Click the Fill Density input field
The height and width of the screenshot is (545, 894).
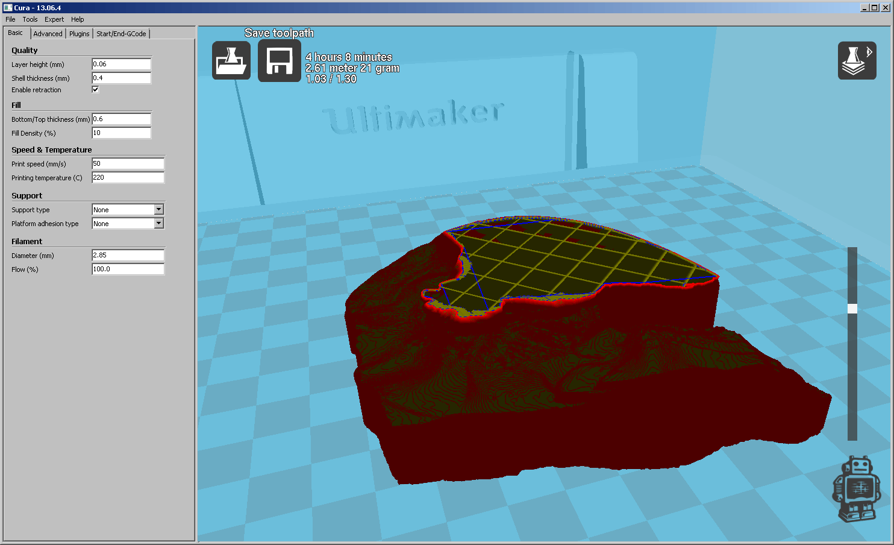pos(121,133)
